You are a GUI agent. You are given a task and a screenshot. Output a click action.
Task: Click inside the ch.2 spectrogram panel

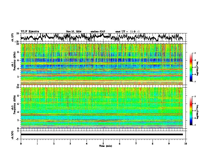pos(102,108)
